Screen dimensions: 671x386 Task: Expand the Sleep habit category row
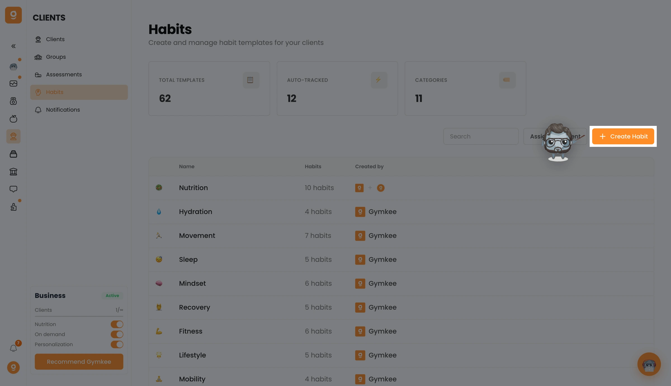click(x=401, y=260)
